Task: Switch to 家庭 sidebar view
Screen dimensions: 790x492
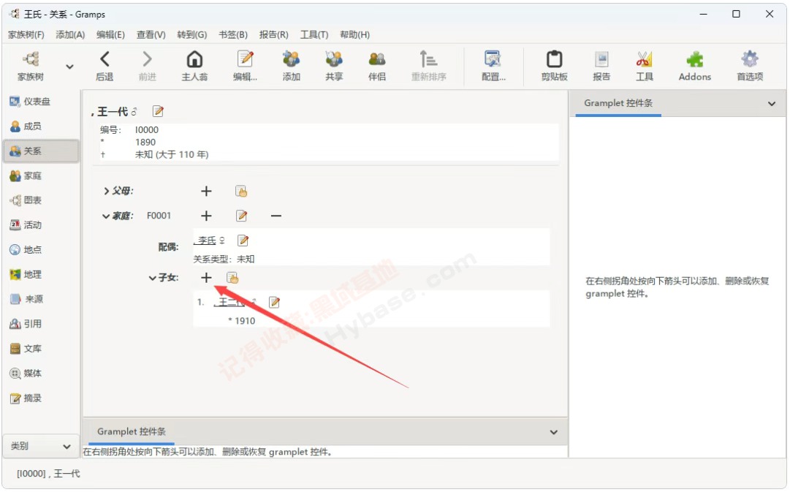Action: 41,176
